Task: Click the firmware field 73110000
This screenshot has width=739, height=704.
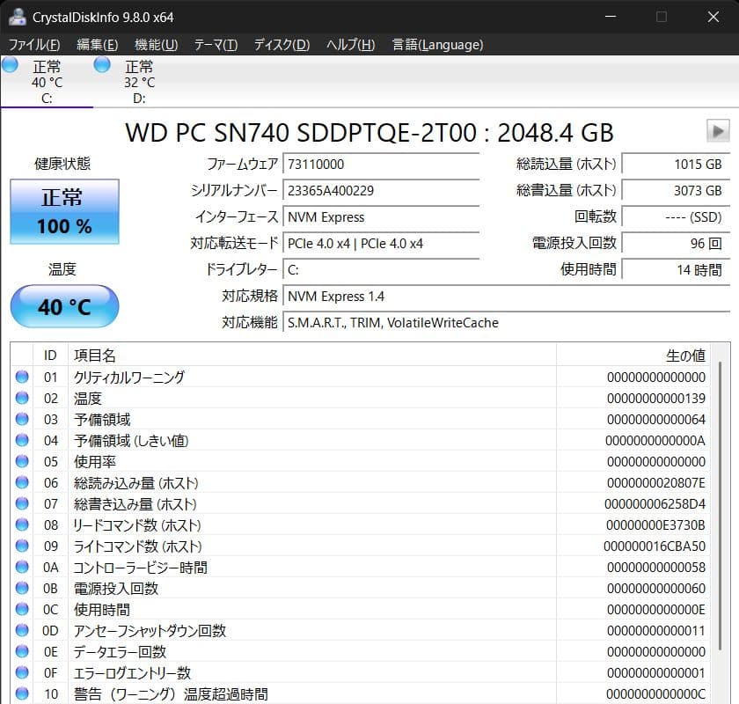Action: (381, 164)
